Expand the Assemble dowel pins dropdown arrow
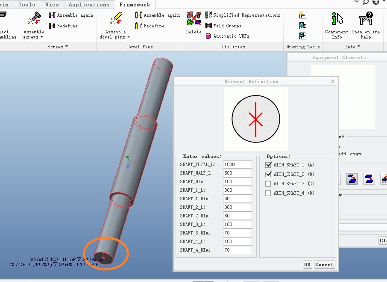 (128, 37)
